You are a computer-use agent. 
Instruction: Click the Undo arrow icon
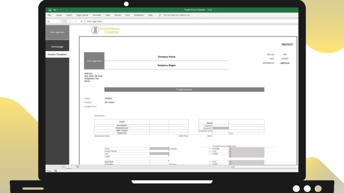pos(54,10)
